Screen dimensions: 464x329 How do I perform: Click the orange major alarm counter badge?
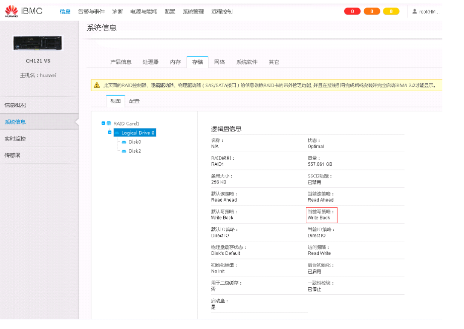click(x=372, y=11)
